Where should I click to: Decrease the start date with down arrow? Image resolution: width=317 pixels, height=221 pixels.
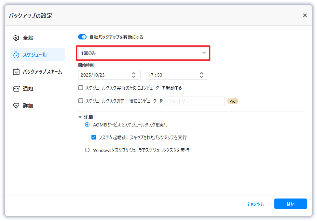click(134, 77)
